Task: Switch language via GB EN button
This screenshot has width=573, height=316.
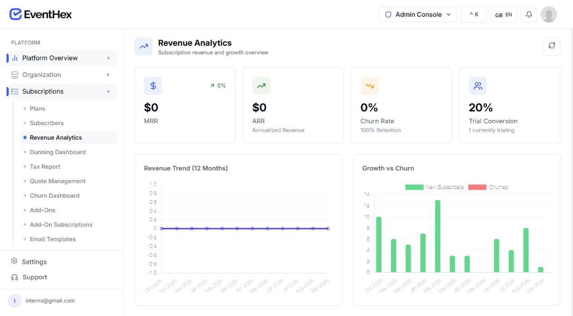Action: point(504,15)
